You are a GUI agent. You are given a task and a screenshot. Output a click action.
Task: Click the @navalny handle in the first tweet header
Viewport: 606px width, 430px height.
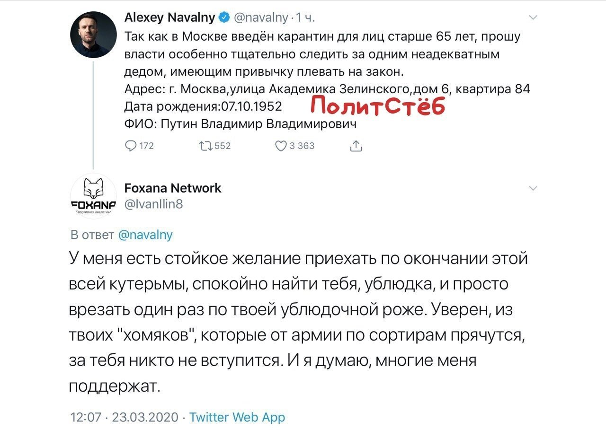pyautogui.click(x=260, y=18)
